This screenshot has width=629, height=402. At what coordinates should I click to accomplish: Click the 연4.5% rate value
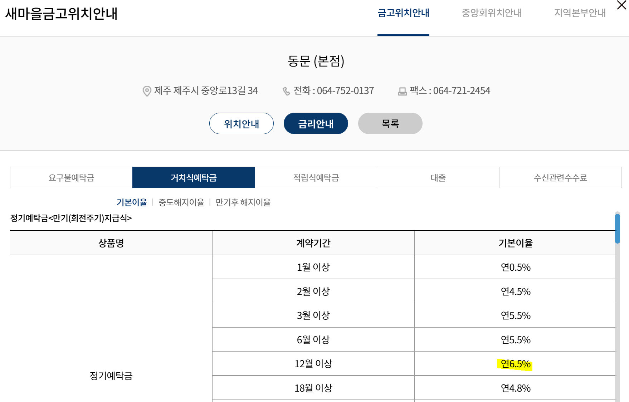516,292
